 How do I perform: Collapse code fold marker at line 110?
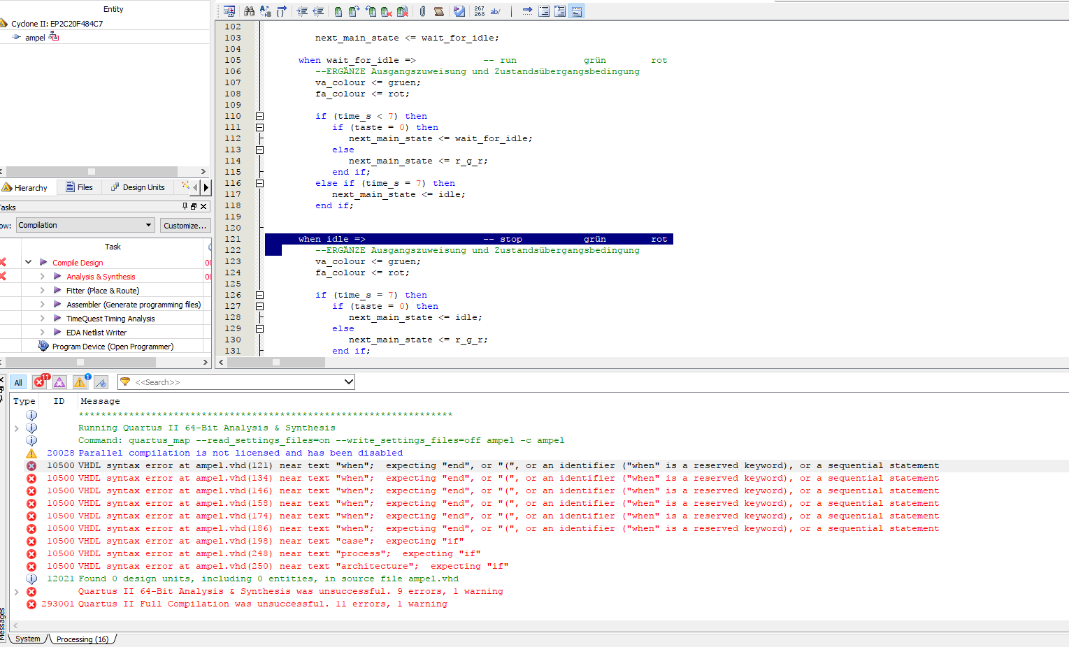coord(259,116)
